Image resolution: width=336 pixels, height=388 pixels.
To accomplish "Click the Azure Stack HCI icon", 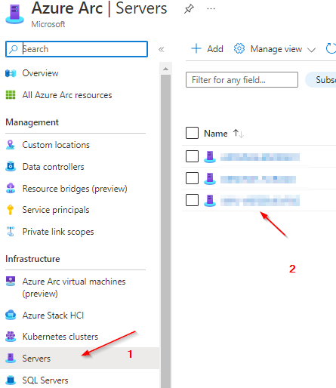I will point(11,315).
